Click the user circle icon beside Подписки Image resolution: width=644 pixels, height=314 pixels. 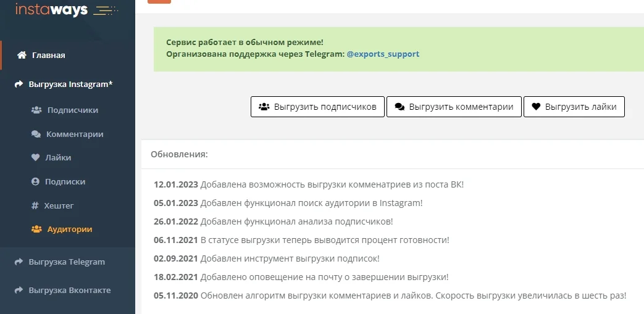coord(35,181)
